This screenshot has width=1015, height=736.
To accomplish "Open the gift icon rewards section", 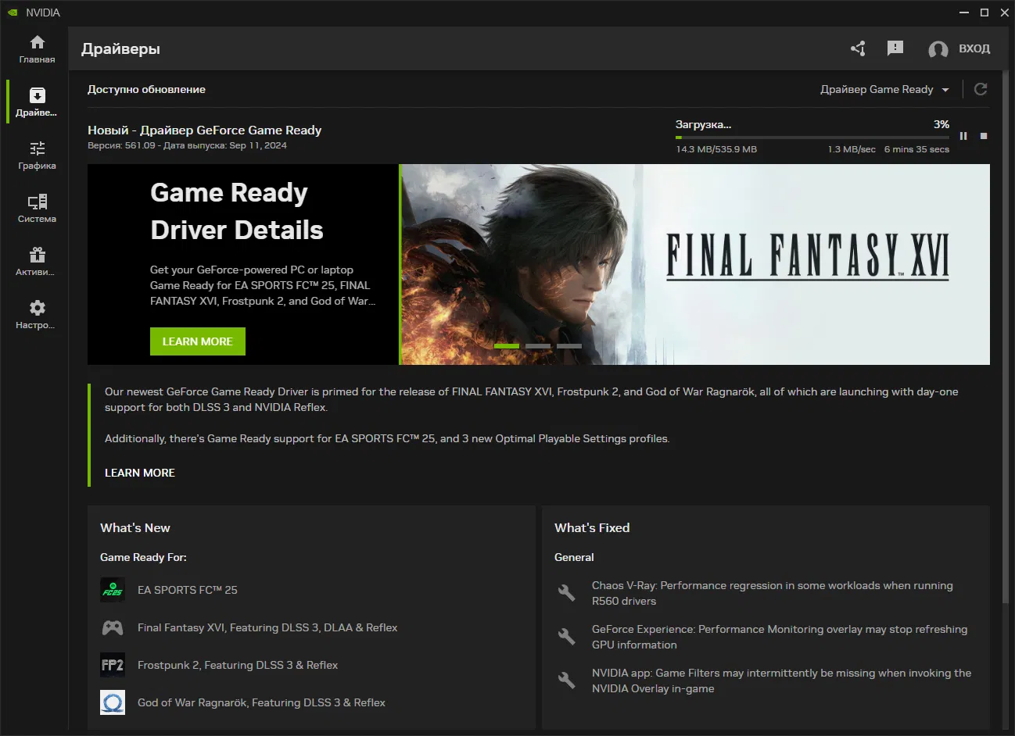I will 37,262.
